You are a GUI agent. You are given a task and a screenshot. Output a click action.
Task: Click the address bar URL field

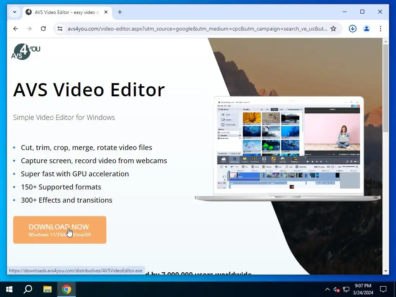tap(197, 29)
